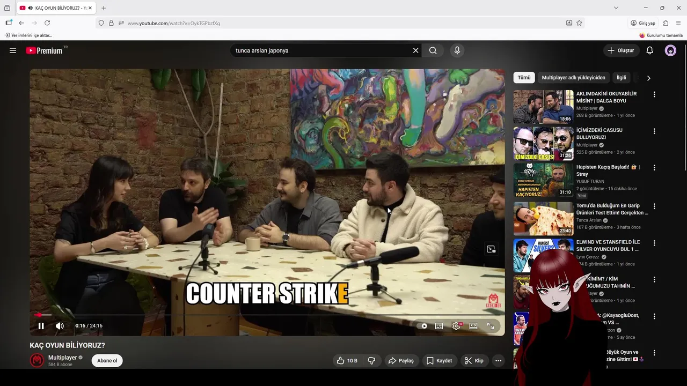Click the search magnifier button
Screen dimensions: 687x386
coord(433,50)
